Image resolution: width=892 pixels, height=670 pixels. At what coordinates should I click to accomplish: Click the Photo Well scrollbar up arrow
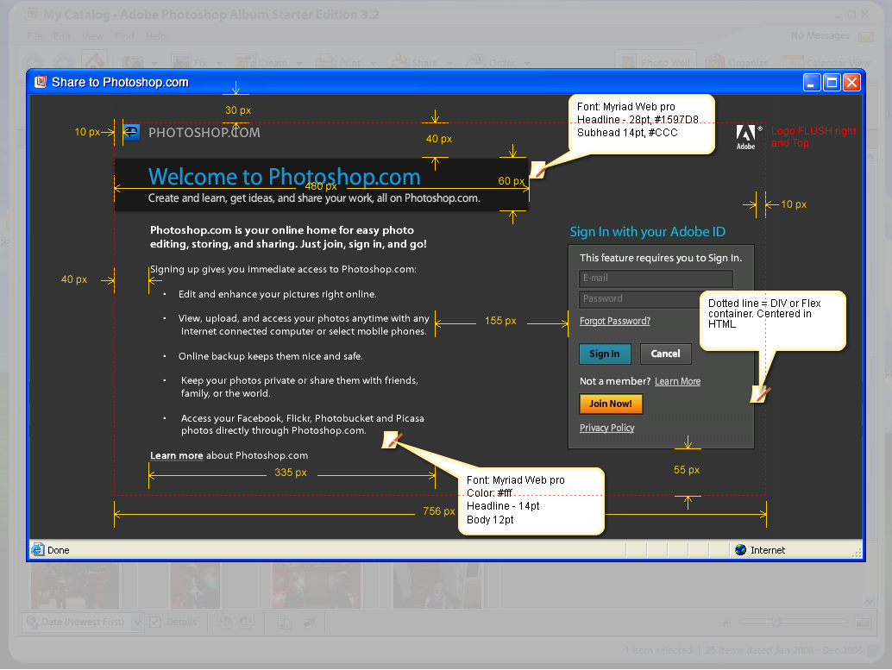coord(870,156)
